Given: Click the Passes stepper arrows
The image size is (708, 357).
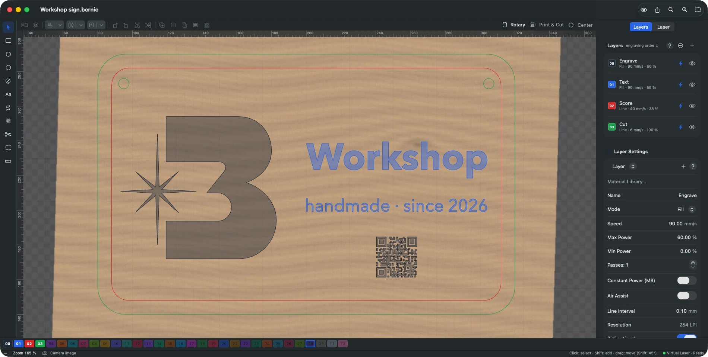Looking at the screenshot, I should coord(693,265).
